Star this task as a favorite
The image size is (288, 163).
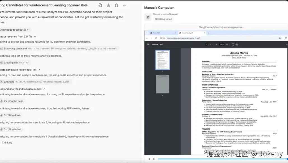coord(116,5)
